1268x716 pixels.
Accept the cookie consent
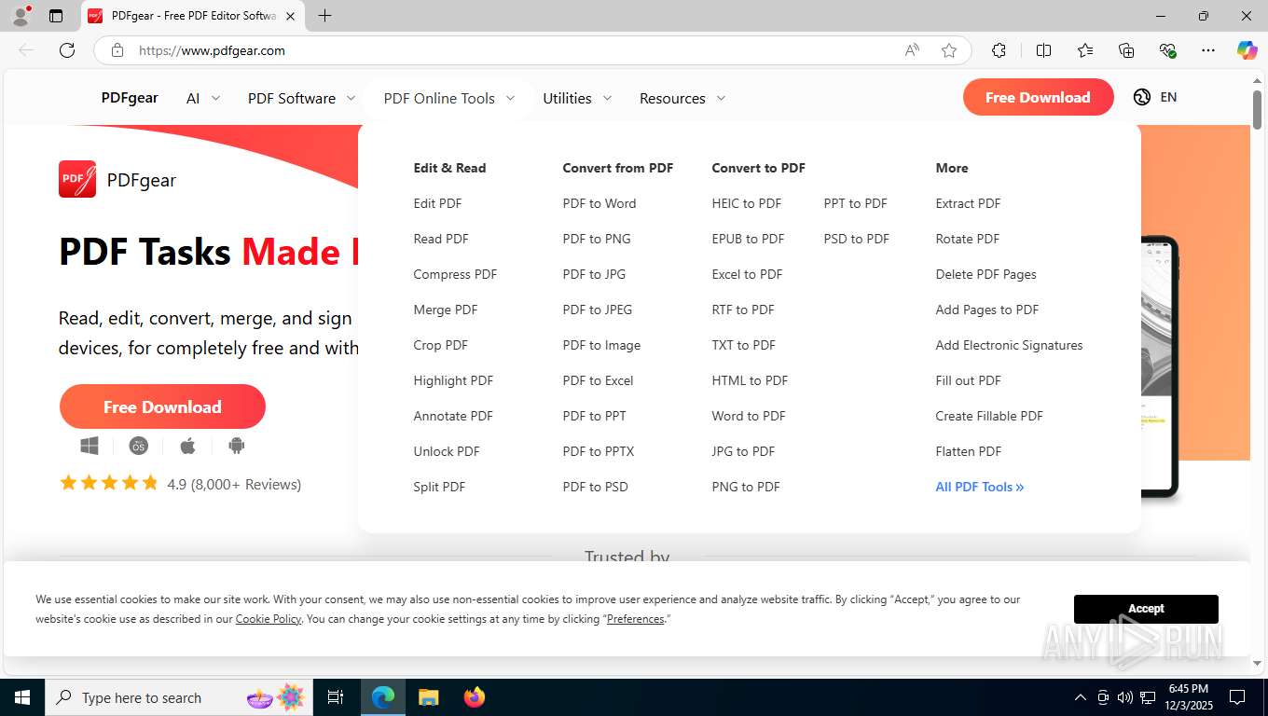click(x=1146, y=609)
